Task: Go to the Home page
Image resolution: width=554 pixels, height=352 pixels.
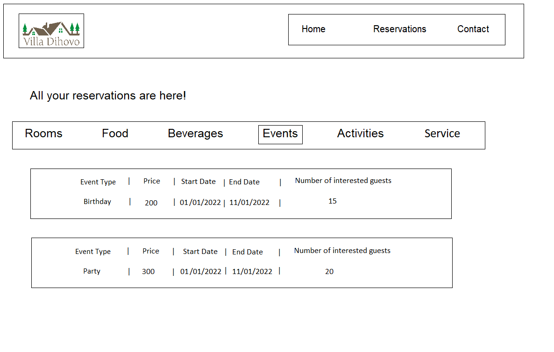Action: (x=313, y=29)
